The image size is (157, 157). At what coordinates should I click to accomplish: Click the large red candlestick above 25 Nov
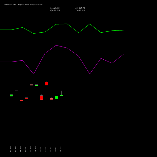(41, 98)
